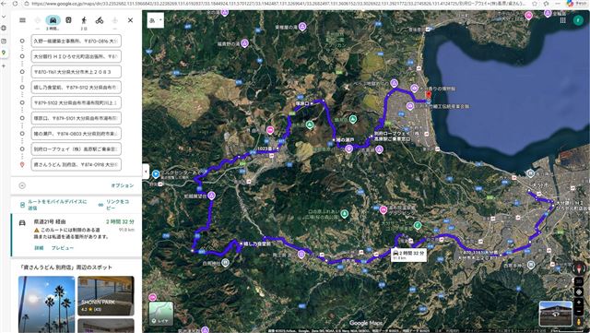Zoom out with minus map button
This screenshot has width=590, height=333.
(579, 312)
